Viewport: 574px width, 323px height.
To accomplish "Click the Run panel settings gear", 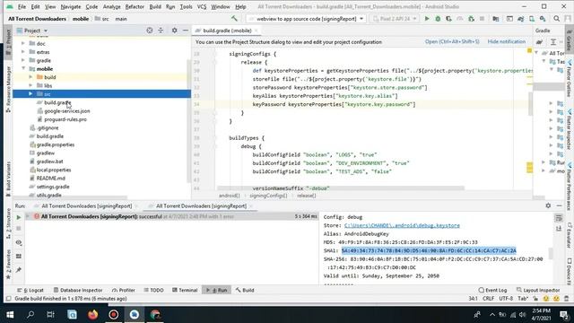I will point(548,205).
